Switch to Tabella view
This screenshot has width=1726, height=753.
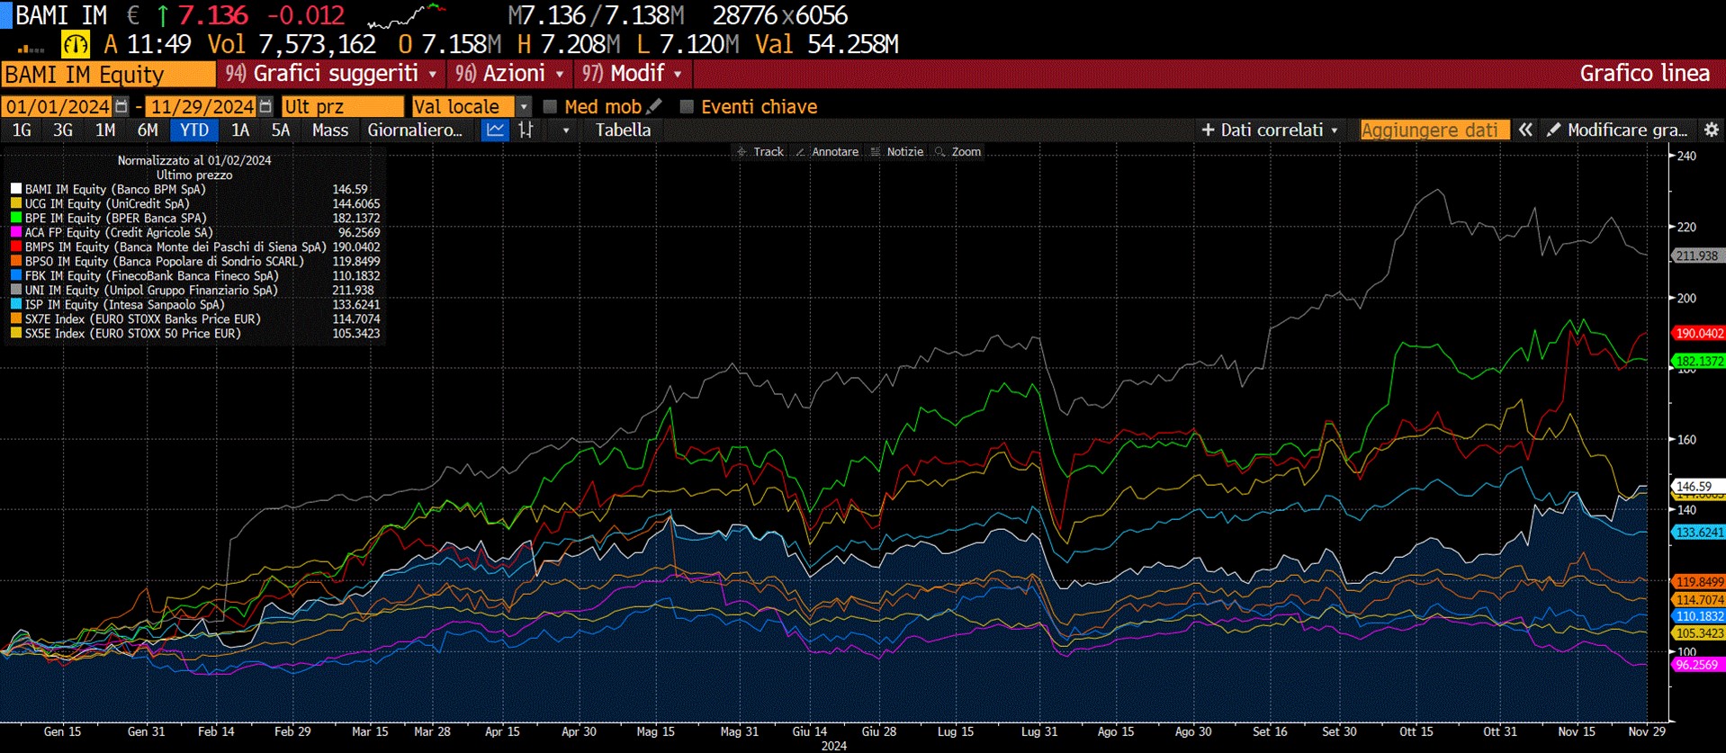pos(623,130)
